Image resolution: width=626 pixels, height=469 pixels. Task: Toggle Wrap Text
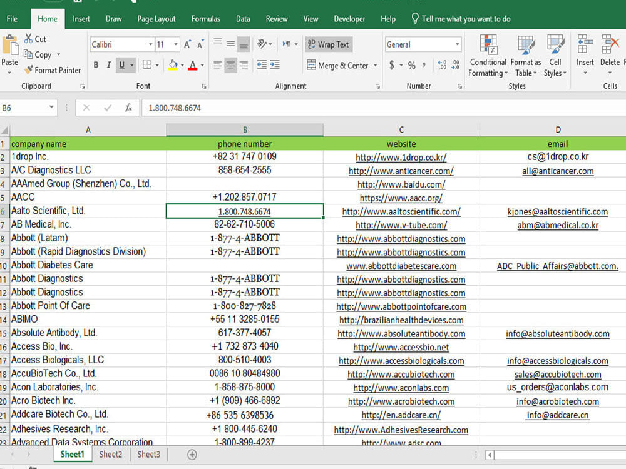329,44
